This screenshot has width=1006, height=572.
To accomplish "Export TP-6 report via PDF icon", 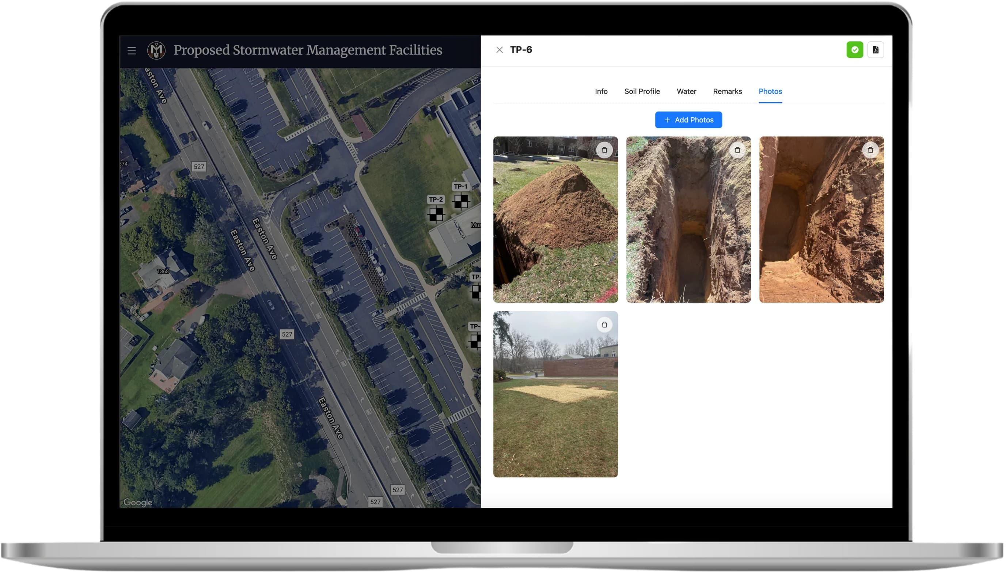I will click(x=875, y=50).
